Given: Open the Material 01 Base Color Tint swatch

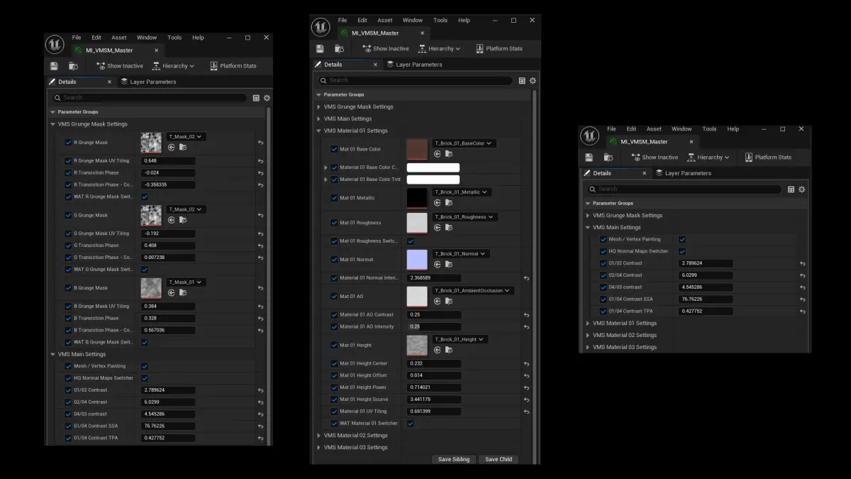Looking at the screenshot, I should (x=433, y=180).
